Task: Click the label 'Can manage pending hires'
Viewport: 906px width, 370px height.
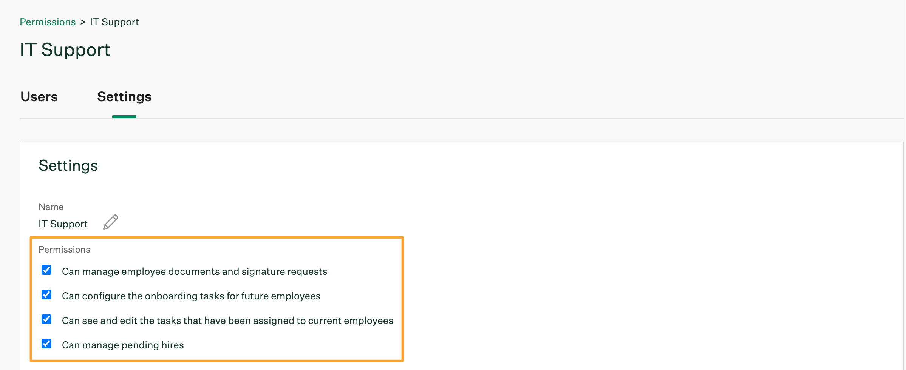Action: coord(122,345)
